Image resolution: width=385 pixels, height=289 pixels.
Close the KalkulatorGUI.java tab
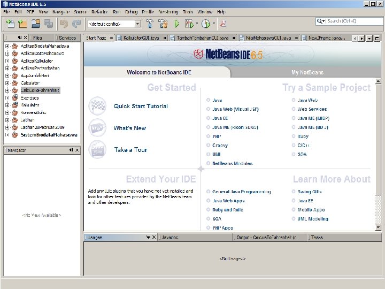165,38
